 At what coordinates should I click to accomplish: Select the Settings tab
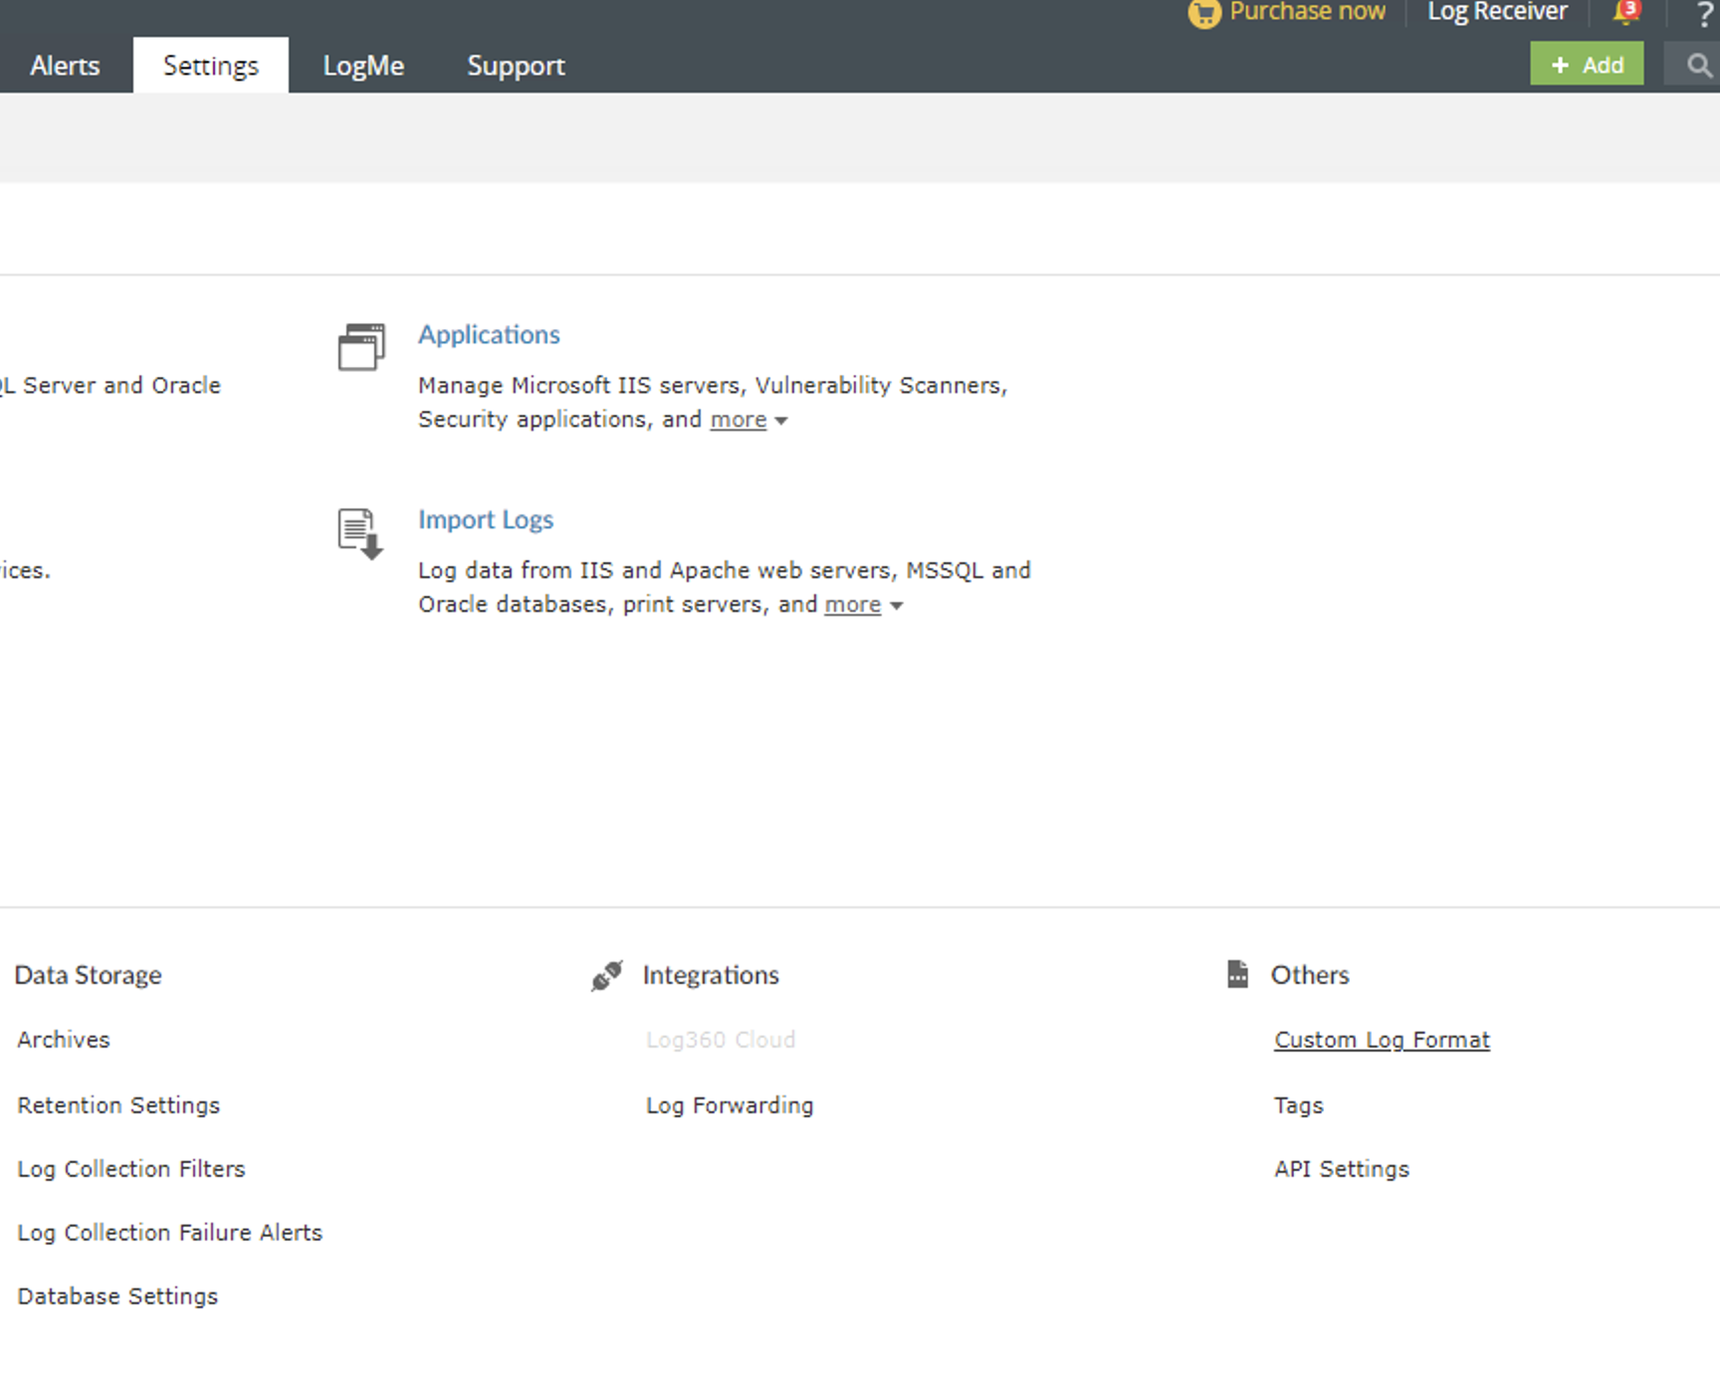click(x=210, y=65)
